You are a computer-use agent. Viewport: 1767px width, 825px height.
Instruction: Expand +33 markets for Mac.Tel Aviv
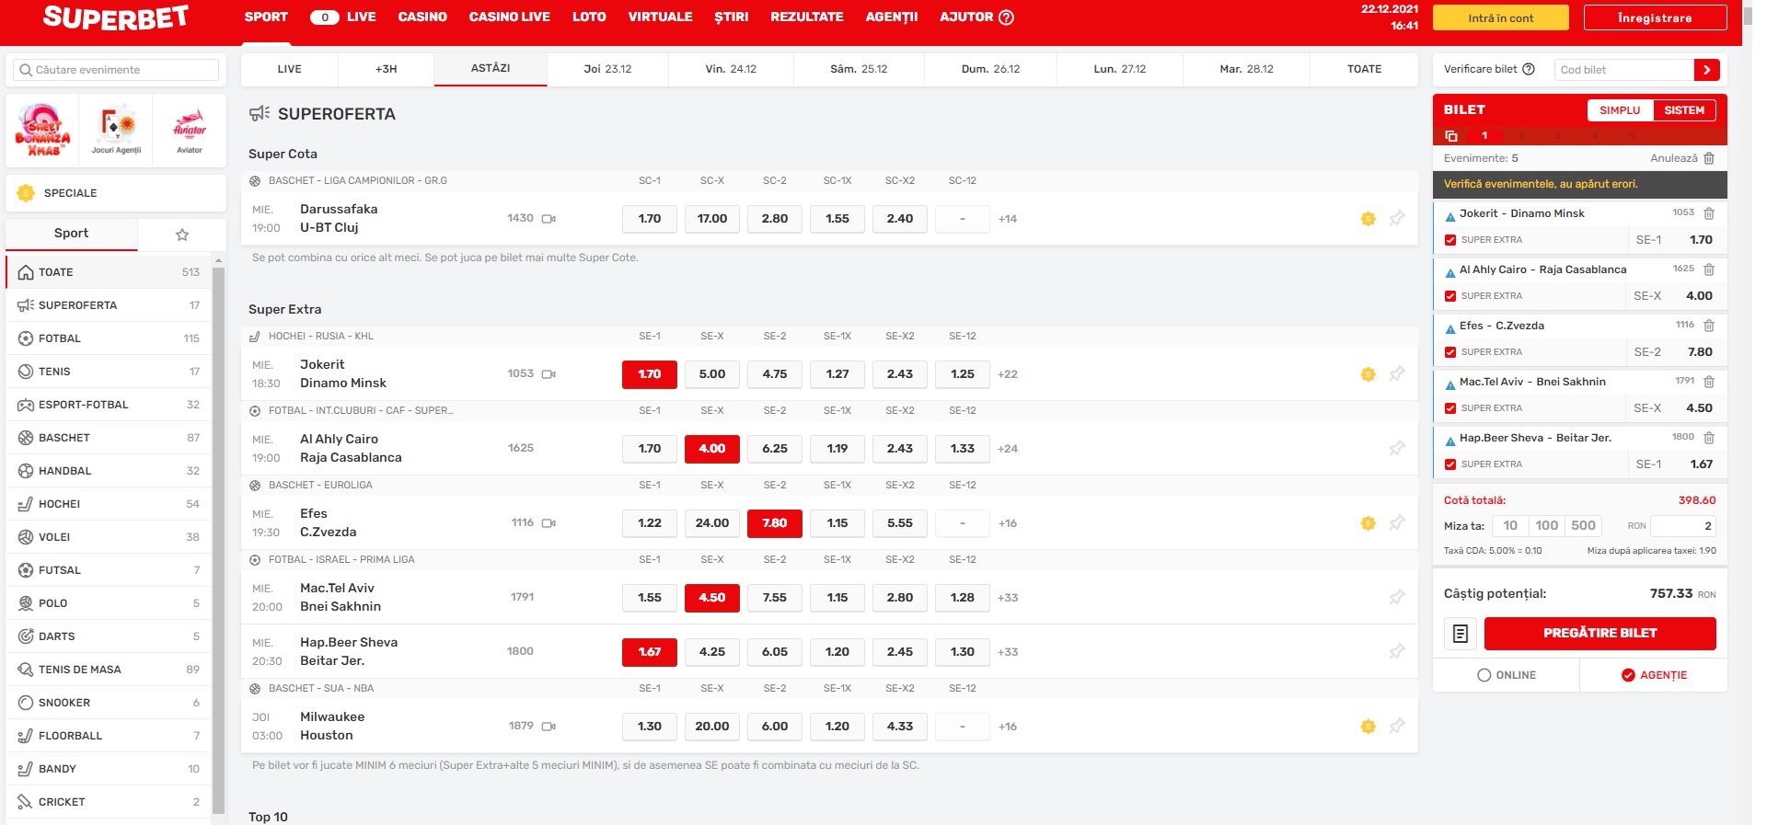click(x=1008, y=598)
